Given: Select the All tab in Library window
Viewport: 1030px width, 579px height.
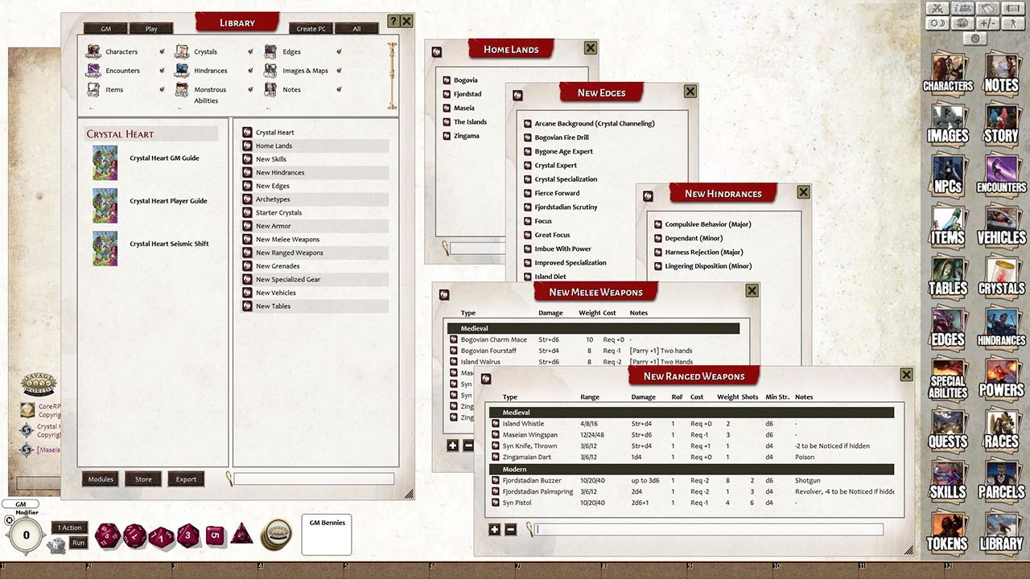Looking at the screenshot, I should [356, 27].
